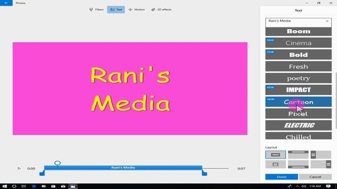Click the volume icon in system tray
Viewport: 337px width, 189px height.
pos(304,186)
